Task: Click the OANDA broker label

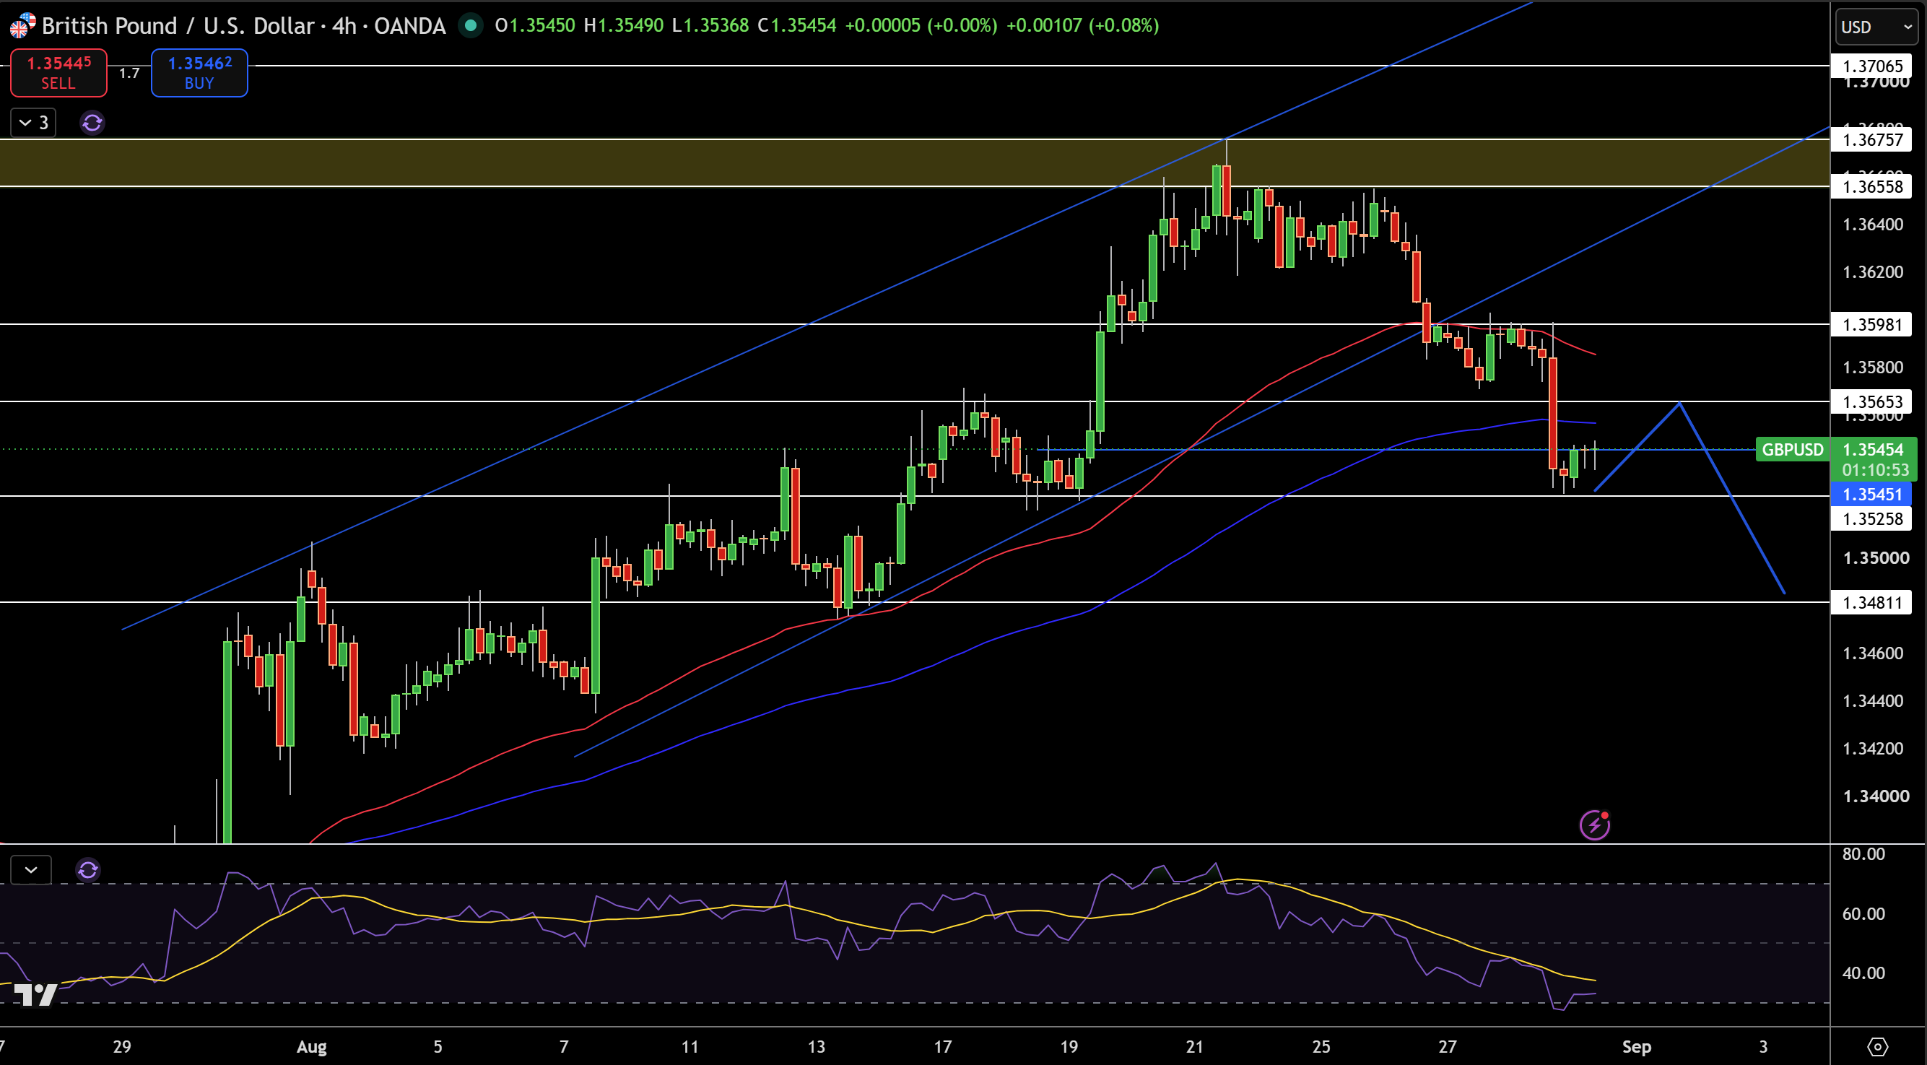Action: 409,25
